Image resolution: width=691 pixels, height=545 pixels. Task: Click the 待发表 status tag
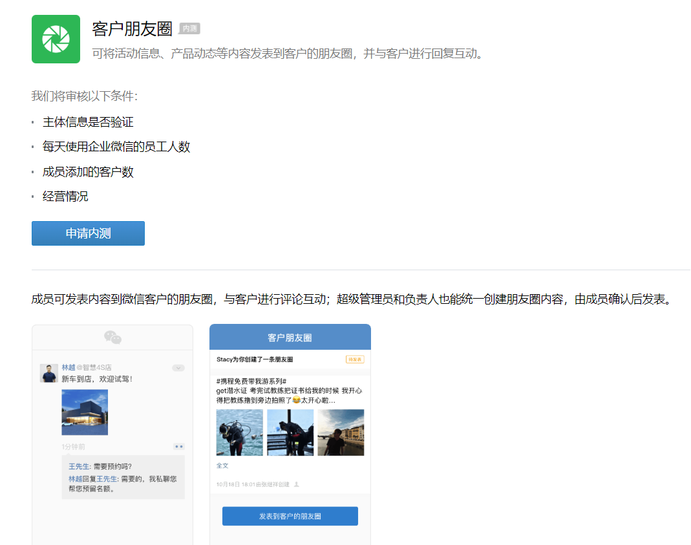point(355,359)
